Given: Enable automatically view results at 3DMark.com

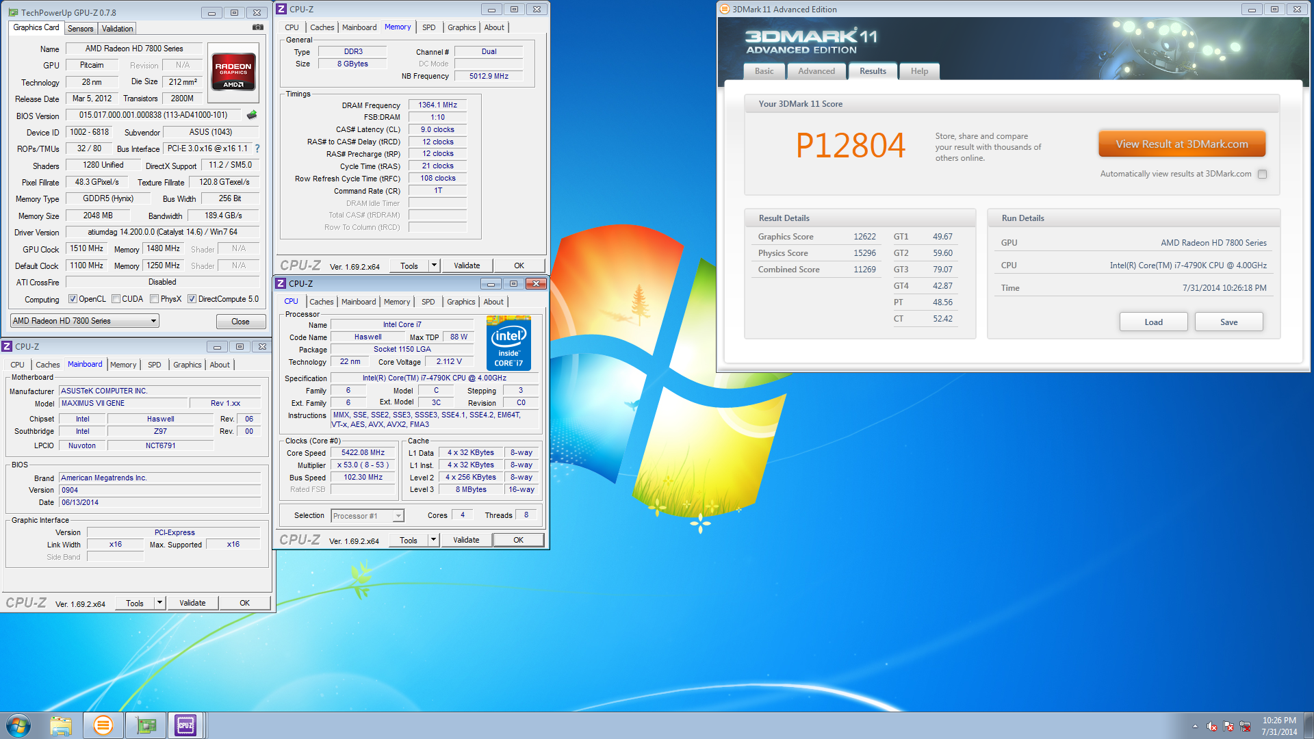Looking at the screenshot, I should pos(1263,174).
